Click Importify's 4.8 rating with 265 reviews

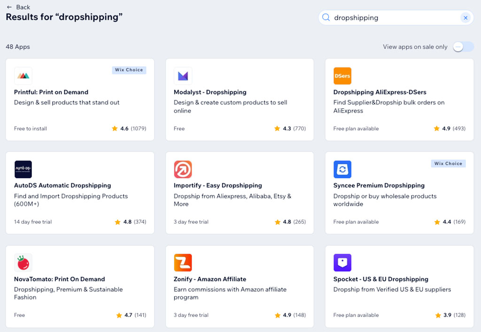(289, 221)
